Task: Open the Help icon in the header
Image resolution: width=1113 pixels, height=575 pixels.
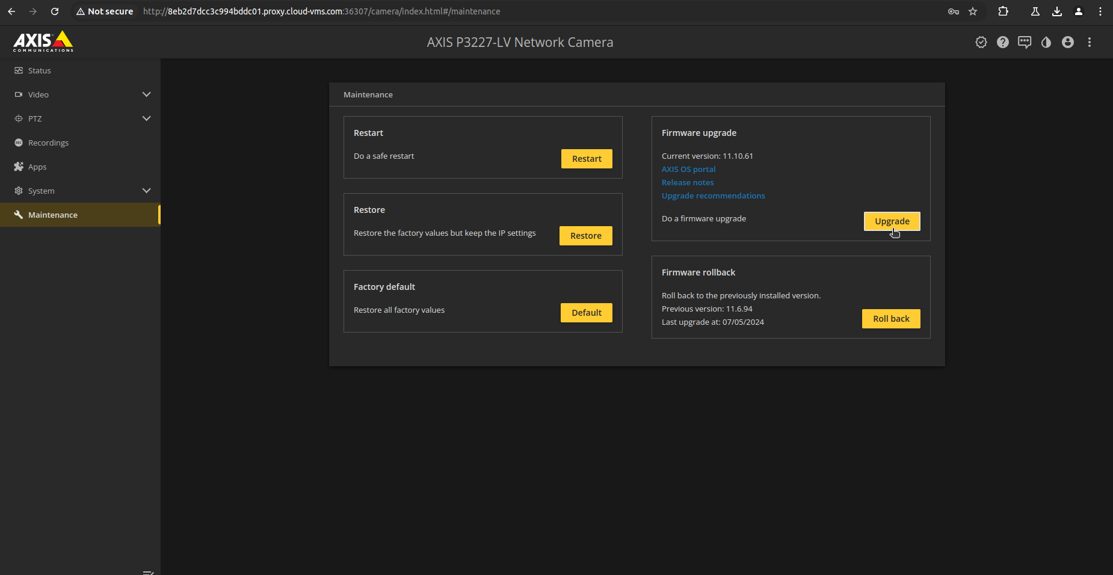Action: coord(1003,42)
